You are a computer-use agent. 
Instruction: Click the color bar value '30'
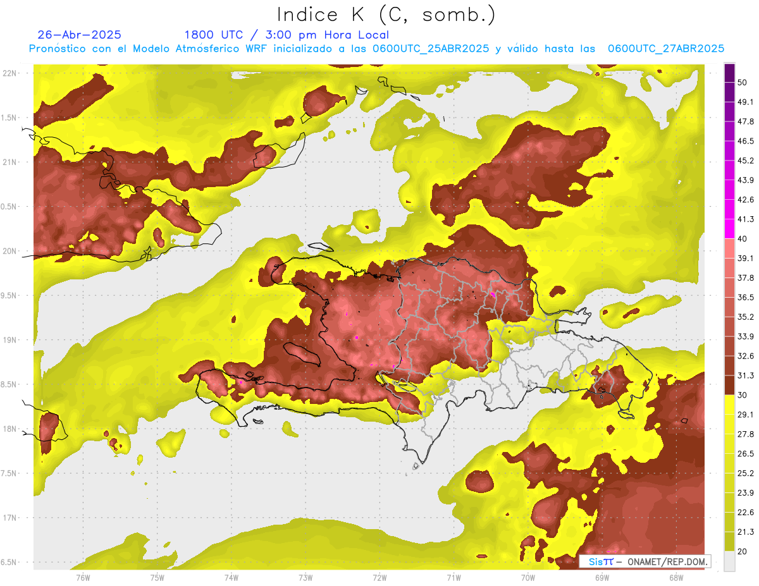[x=743, y=395]
